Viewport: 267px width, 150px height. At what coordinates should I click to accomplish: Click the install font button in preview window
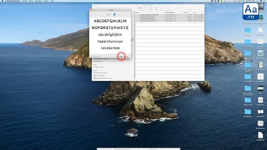pos(123,56)
